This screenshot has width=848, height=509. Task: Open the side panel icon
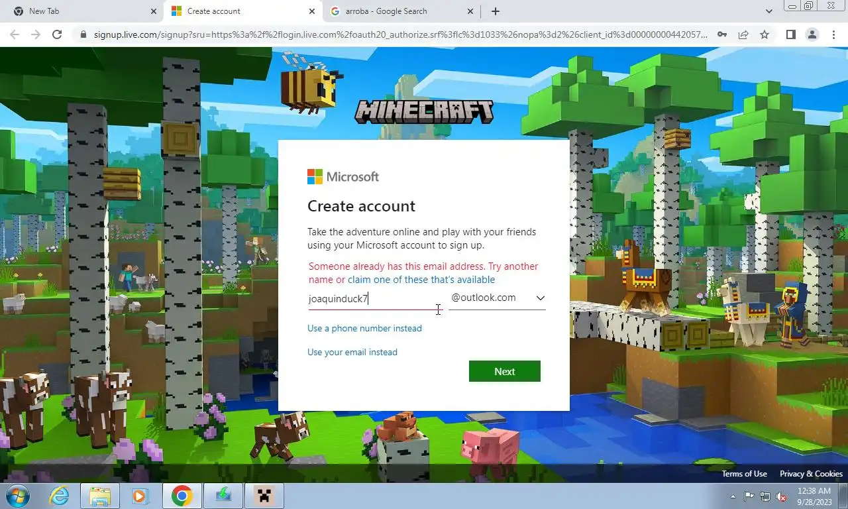tap(790, 34)
